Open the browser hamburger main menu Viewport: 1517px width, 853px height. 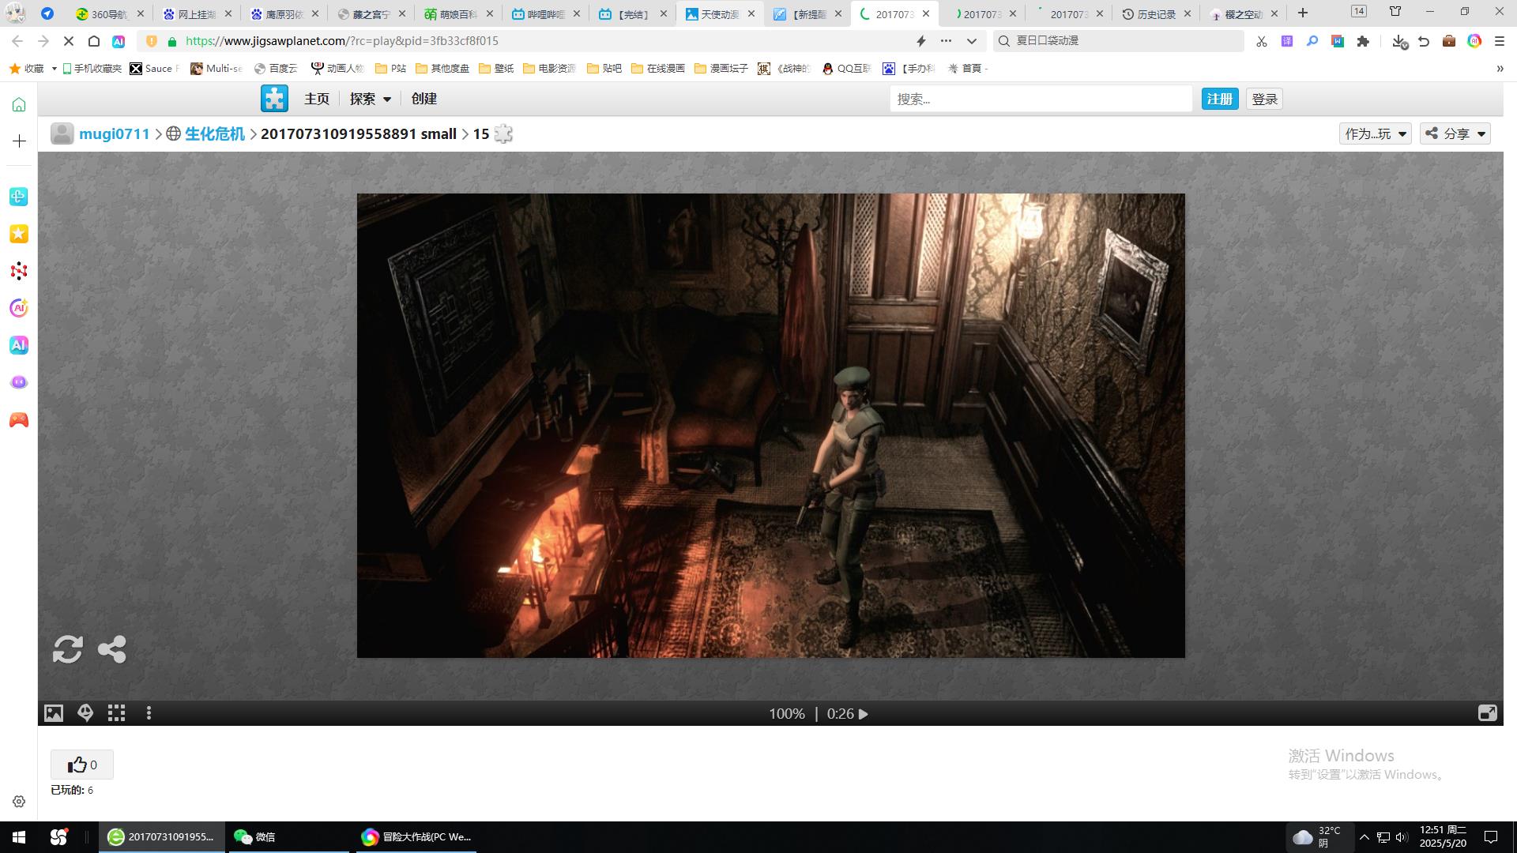point(1499,41)
